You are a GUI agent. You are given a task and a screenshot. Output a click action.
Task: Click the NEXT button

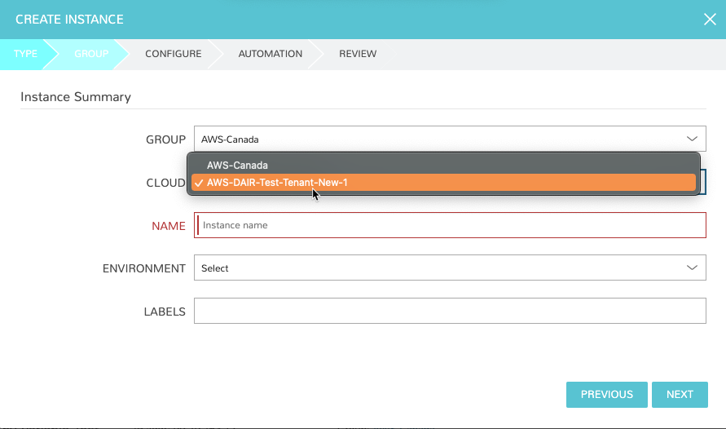click(680, 395)
